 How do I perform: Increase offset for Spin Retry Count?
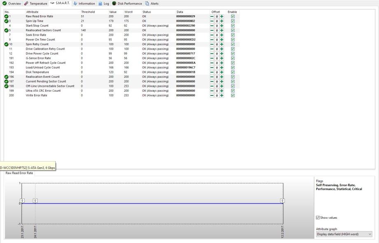[222, 44]
